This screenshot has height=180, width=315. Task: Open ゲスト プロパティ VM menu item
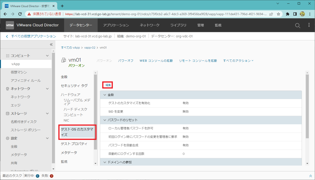[x=74, y=144]
